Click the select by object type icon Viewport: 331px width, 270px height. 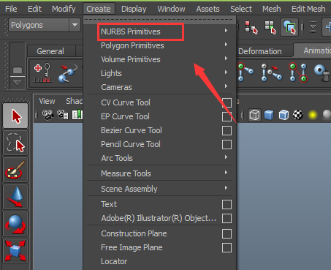270,27
